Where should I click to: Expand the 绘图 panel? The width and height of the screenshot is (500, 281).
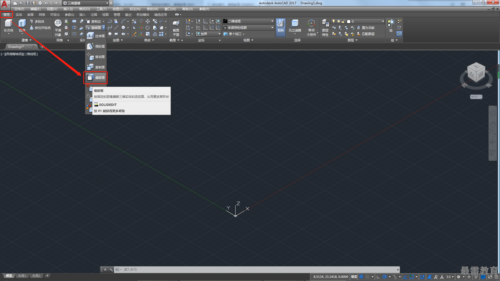[x=118, y=40]
